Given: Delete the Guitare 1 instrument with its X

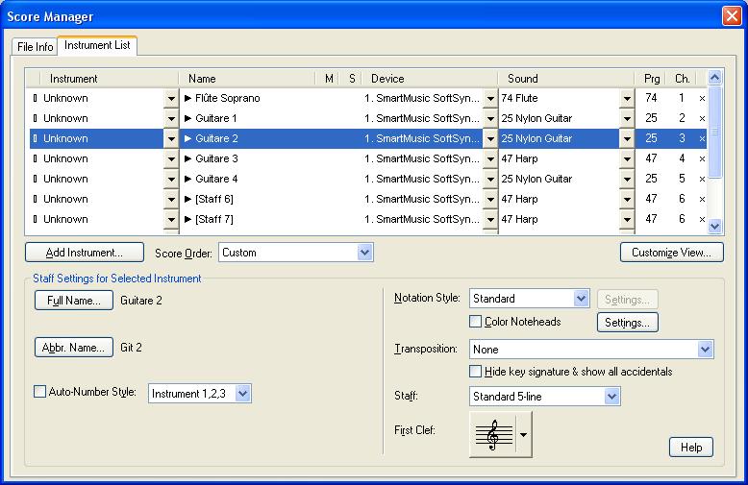Looking at the screenshot, I should tap(702, 119).
